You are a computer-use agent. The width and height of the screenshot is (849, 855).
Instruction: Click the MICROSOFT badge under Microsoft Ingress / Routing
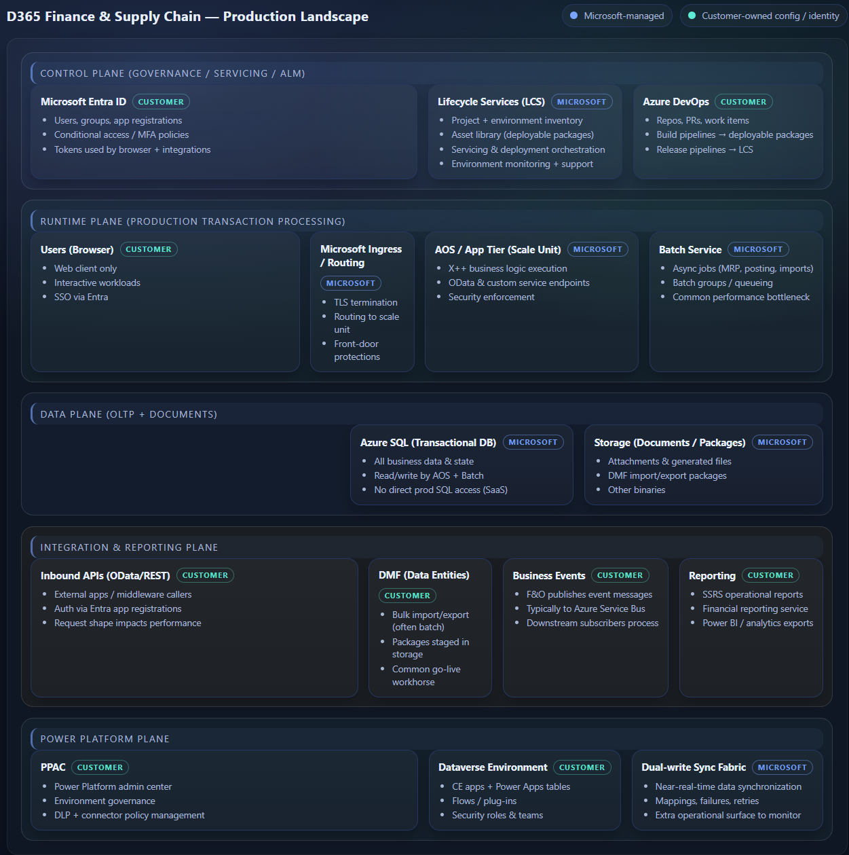pyautogui.click(x=351, y=283)
